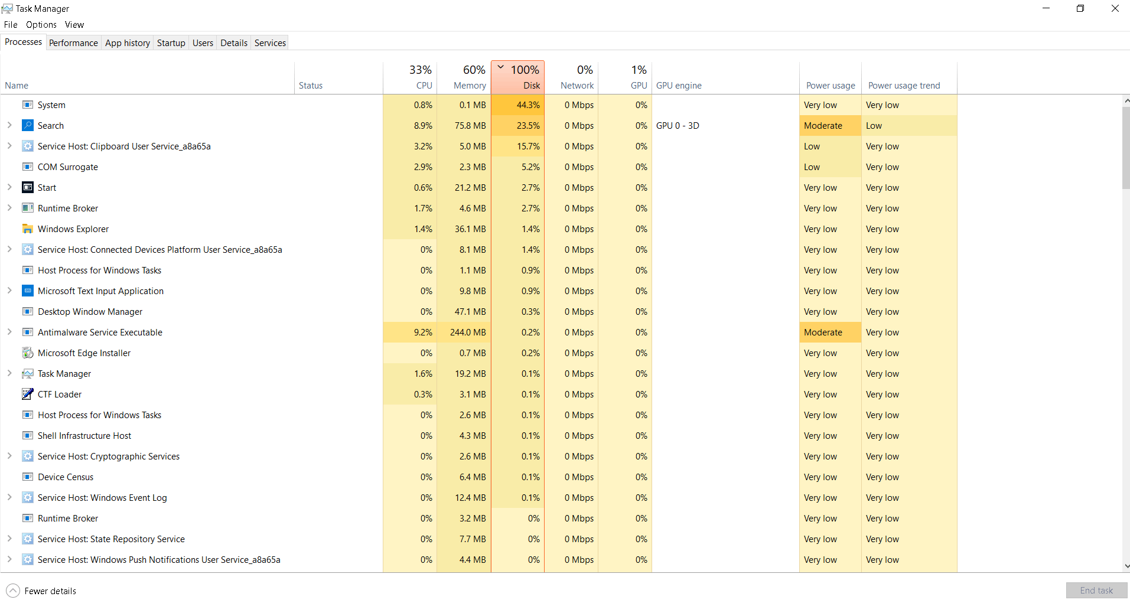This screenshot has height=603, width=1130.
Task: Click the Start process icon
Action: click(28, 187)
